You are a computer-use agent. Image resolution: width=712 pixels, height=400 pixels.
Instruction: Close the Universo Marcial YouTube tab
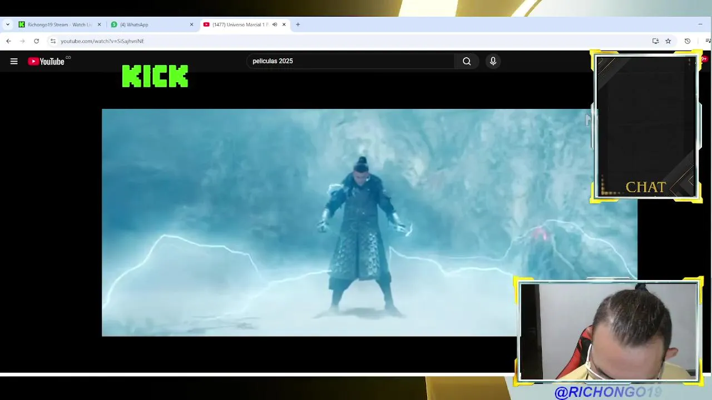284,24
